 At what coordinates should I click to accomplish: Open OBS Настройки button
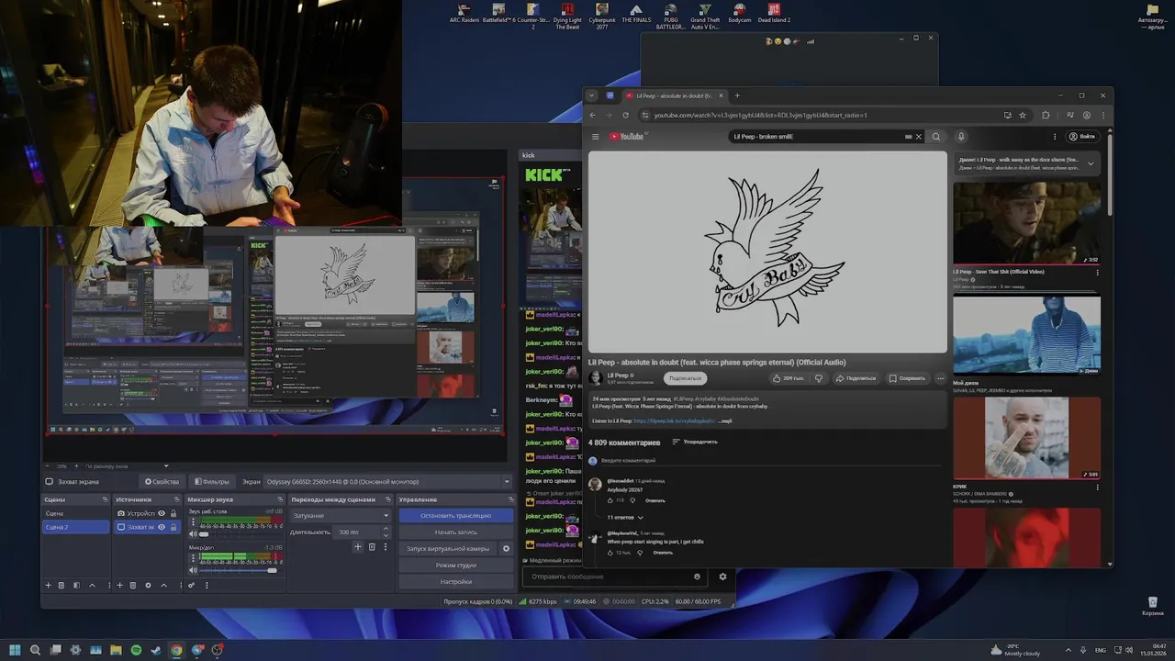click(x=456, y=581)
